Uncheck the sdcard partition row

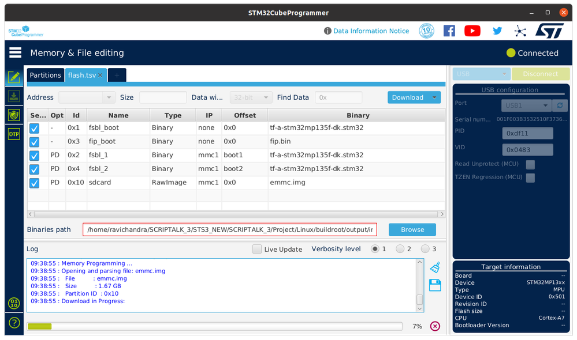point(34,183)
